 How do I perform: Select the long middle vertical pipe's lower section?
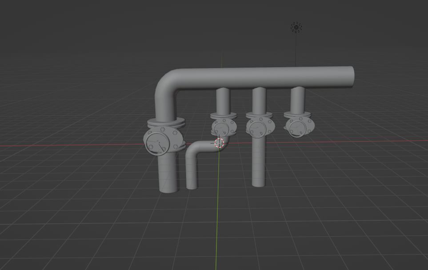(258, 161)
